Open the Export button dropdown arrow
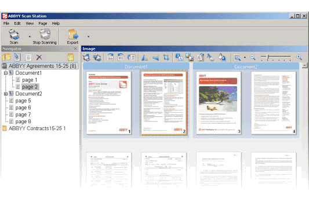 88,36
